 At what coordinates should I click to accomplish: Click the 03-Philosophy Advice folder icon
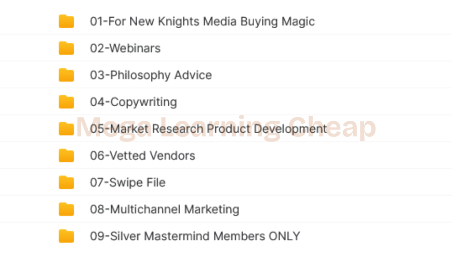66,75
